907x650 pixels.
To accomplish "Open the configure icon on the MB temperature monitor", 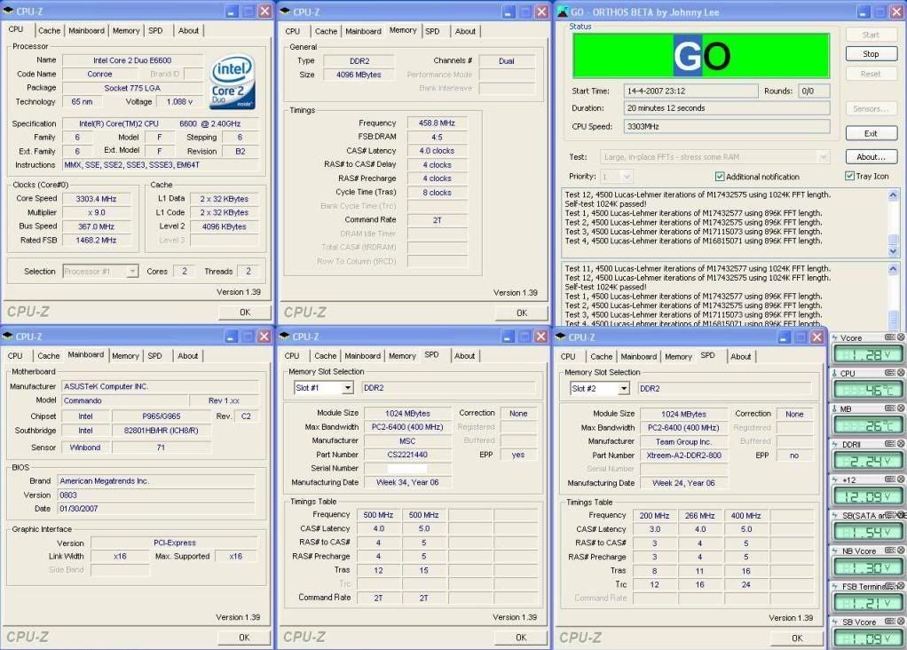I will [x=889, y=408].
